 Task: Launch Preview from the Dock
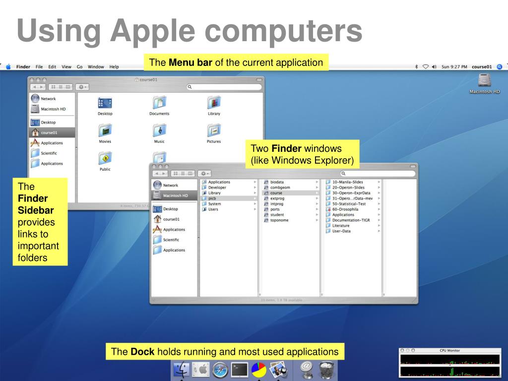279,370
